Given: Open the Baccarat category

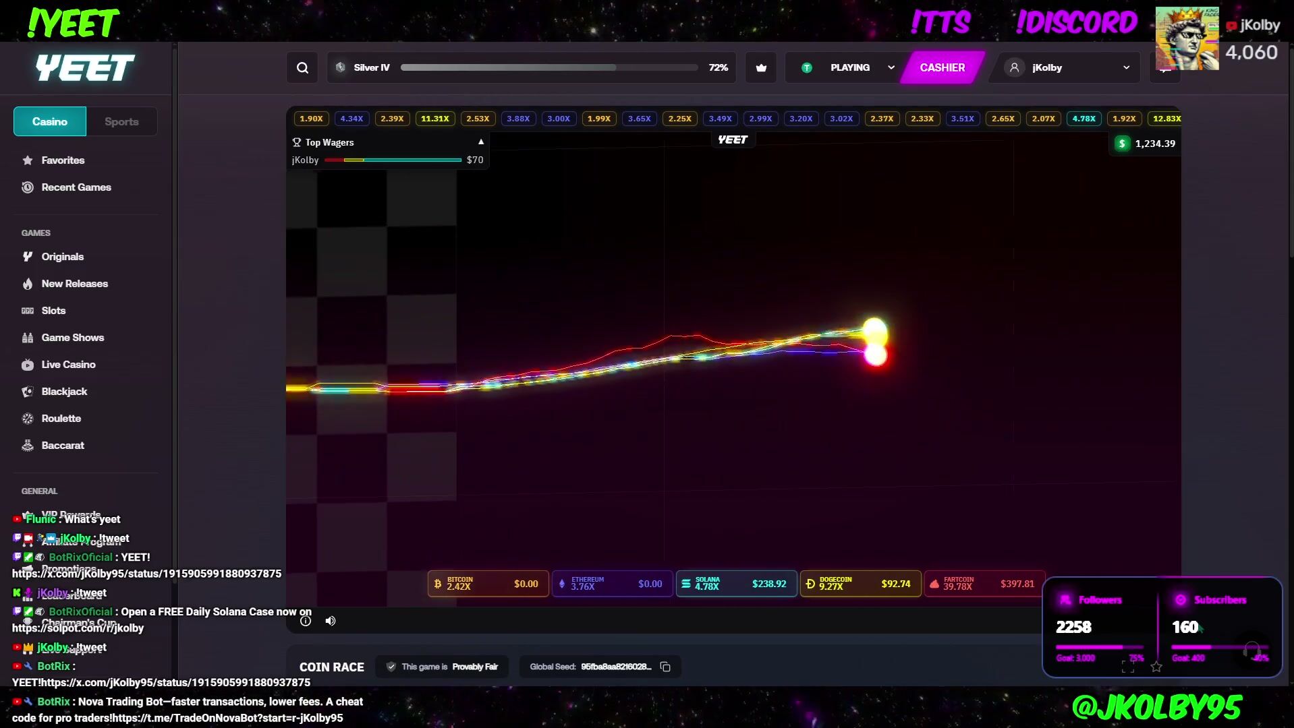Looking at the screenshot, I should pos(63,446).
